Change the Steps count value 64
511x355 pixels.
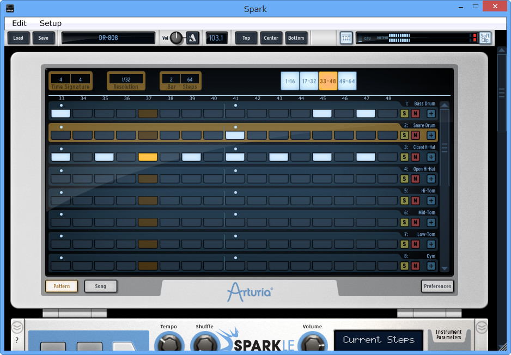(190, 79)
